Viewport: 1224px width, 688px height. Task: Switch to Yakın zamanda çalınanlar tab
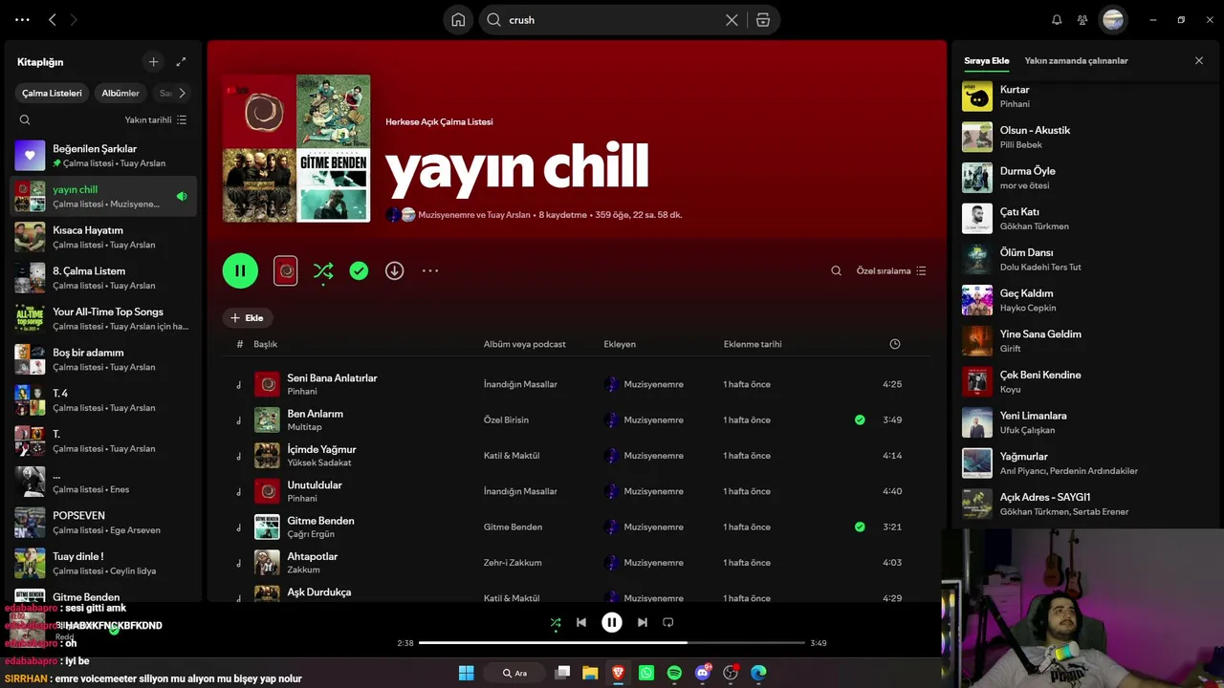1077,61
